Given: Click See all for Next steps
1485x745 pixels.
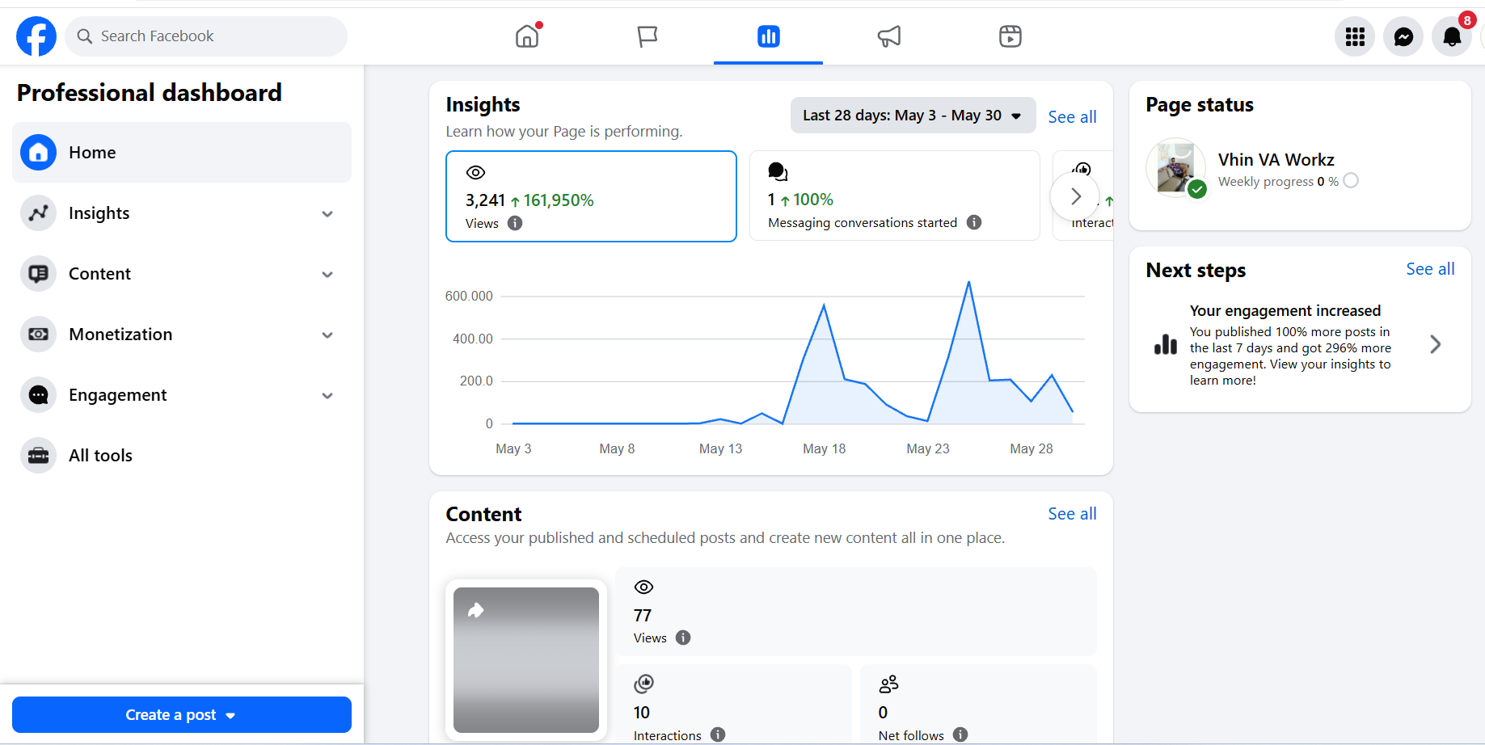Looking at the screenshot, I should pyautogui.click(x=1430, y=269).
